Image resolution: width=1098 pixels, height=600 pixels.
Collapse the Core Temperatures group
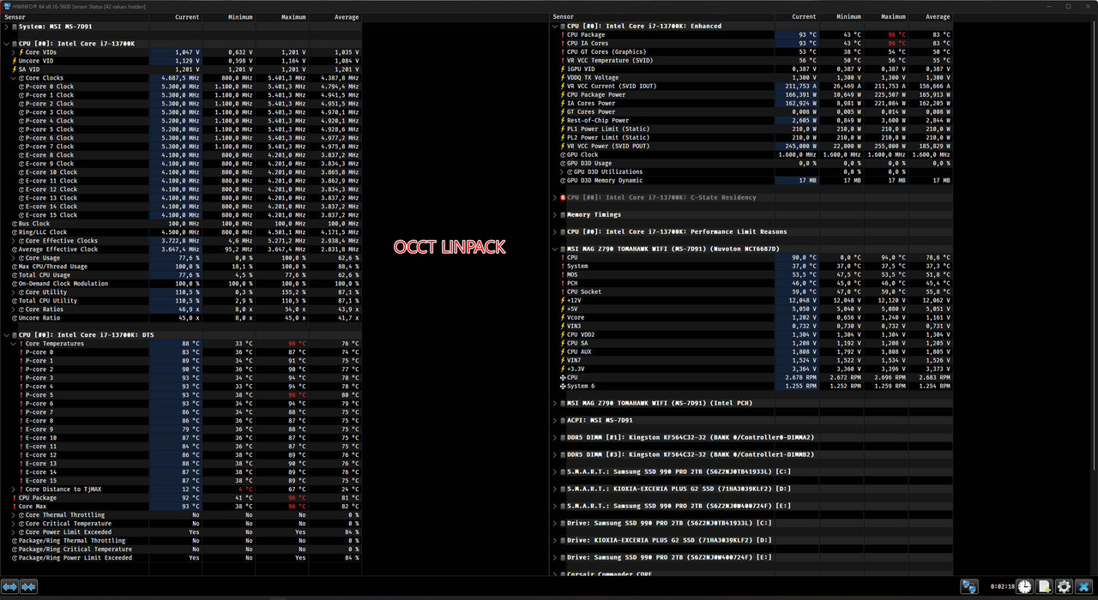click(x=14, y=344)
